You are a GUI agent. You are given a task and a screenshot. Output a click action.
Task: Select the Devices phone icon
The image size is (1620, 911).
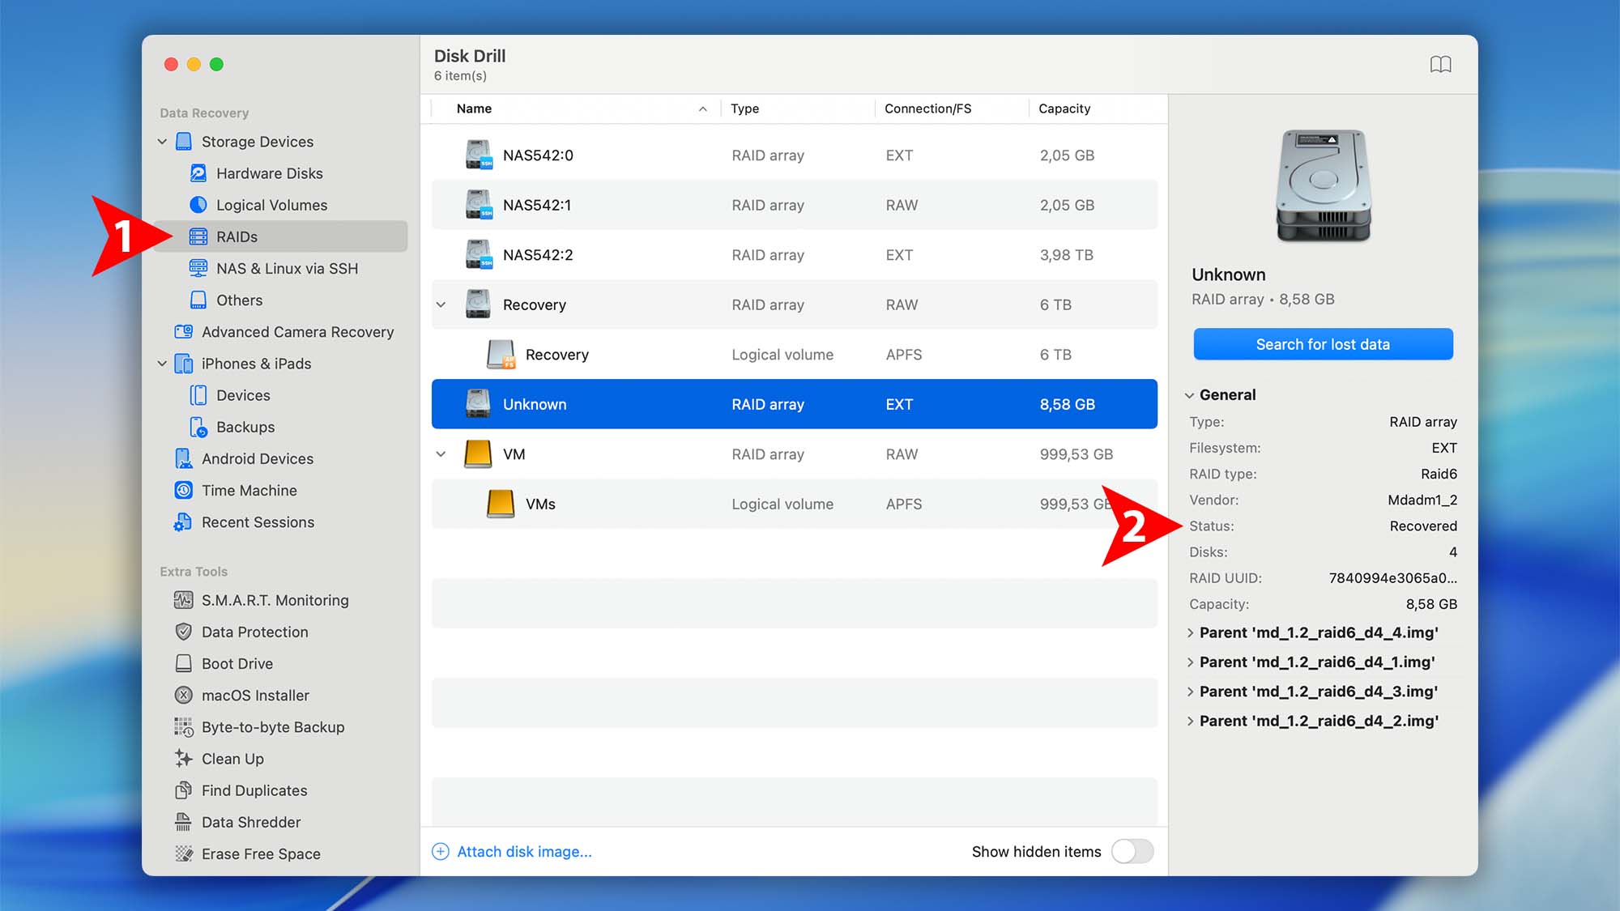[198, 395]
